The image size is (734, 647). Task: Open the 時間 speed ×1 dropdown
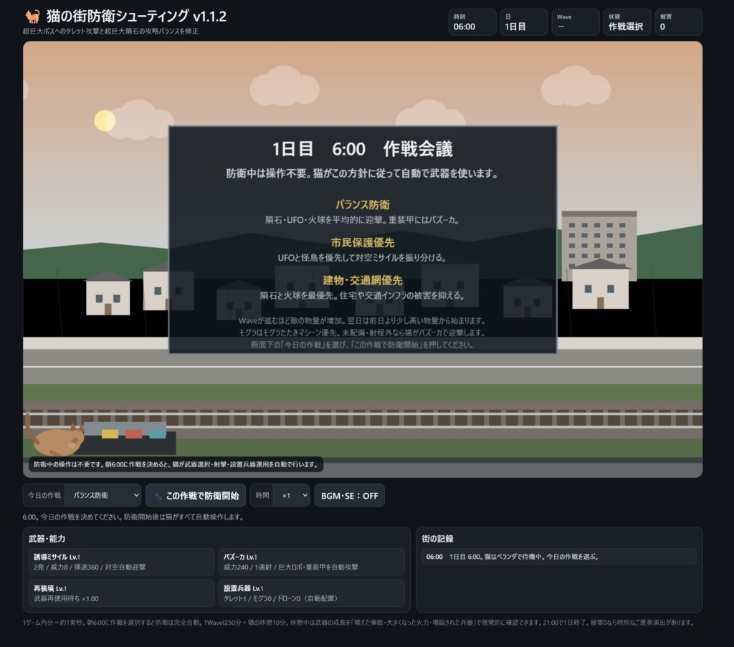(292, 495)
